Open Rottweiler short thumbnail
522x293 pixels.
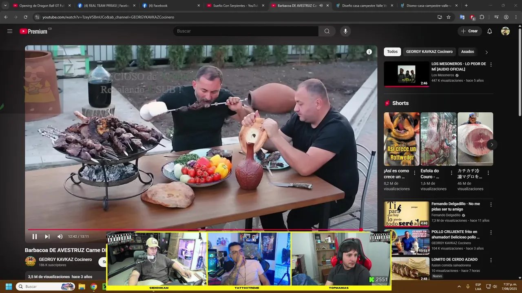click(402, 139)
